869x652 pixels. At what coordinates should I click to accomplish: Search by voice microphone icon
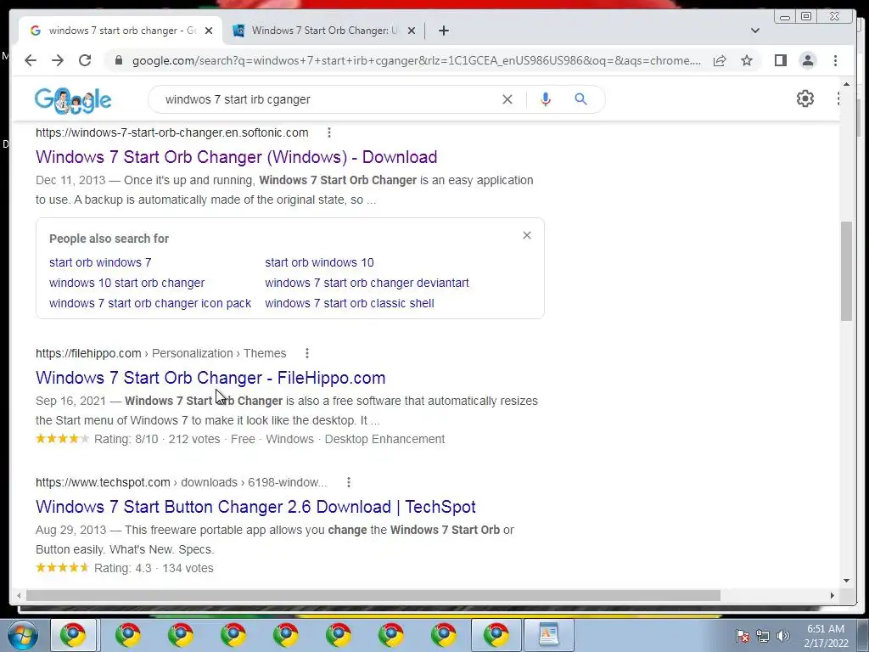546,99
